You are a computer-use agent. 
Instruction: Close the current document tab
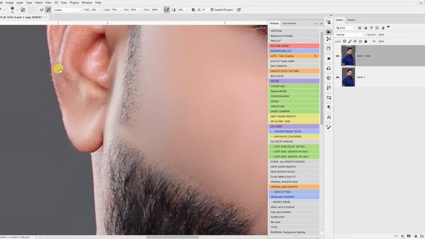46,17
